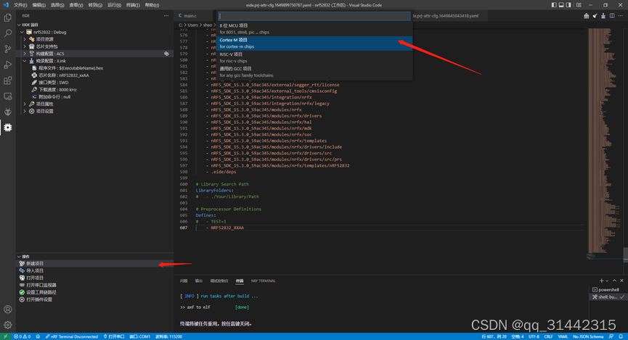Click the open plugin settings action

pos(94,299)
